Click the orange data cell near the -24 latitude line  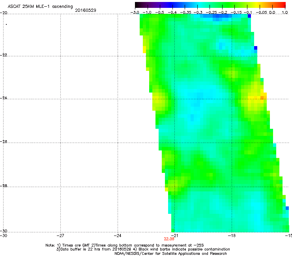(x=262, y=98)
